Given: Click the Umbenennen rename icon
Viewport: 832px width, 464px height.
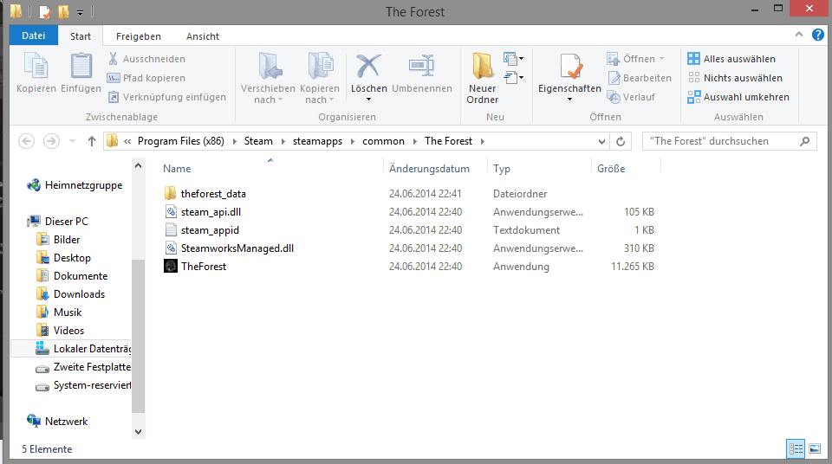Looking at the screenshot, I should 421,68.
